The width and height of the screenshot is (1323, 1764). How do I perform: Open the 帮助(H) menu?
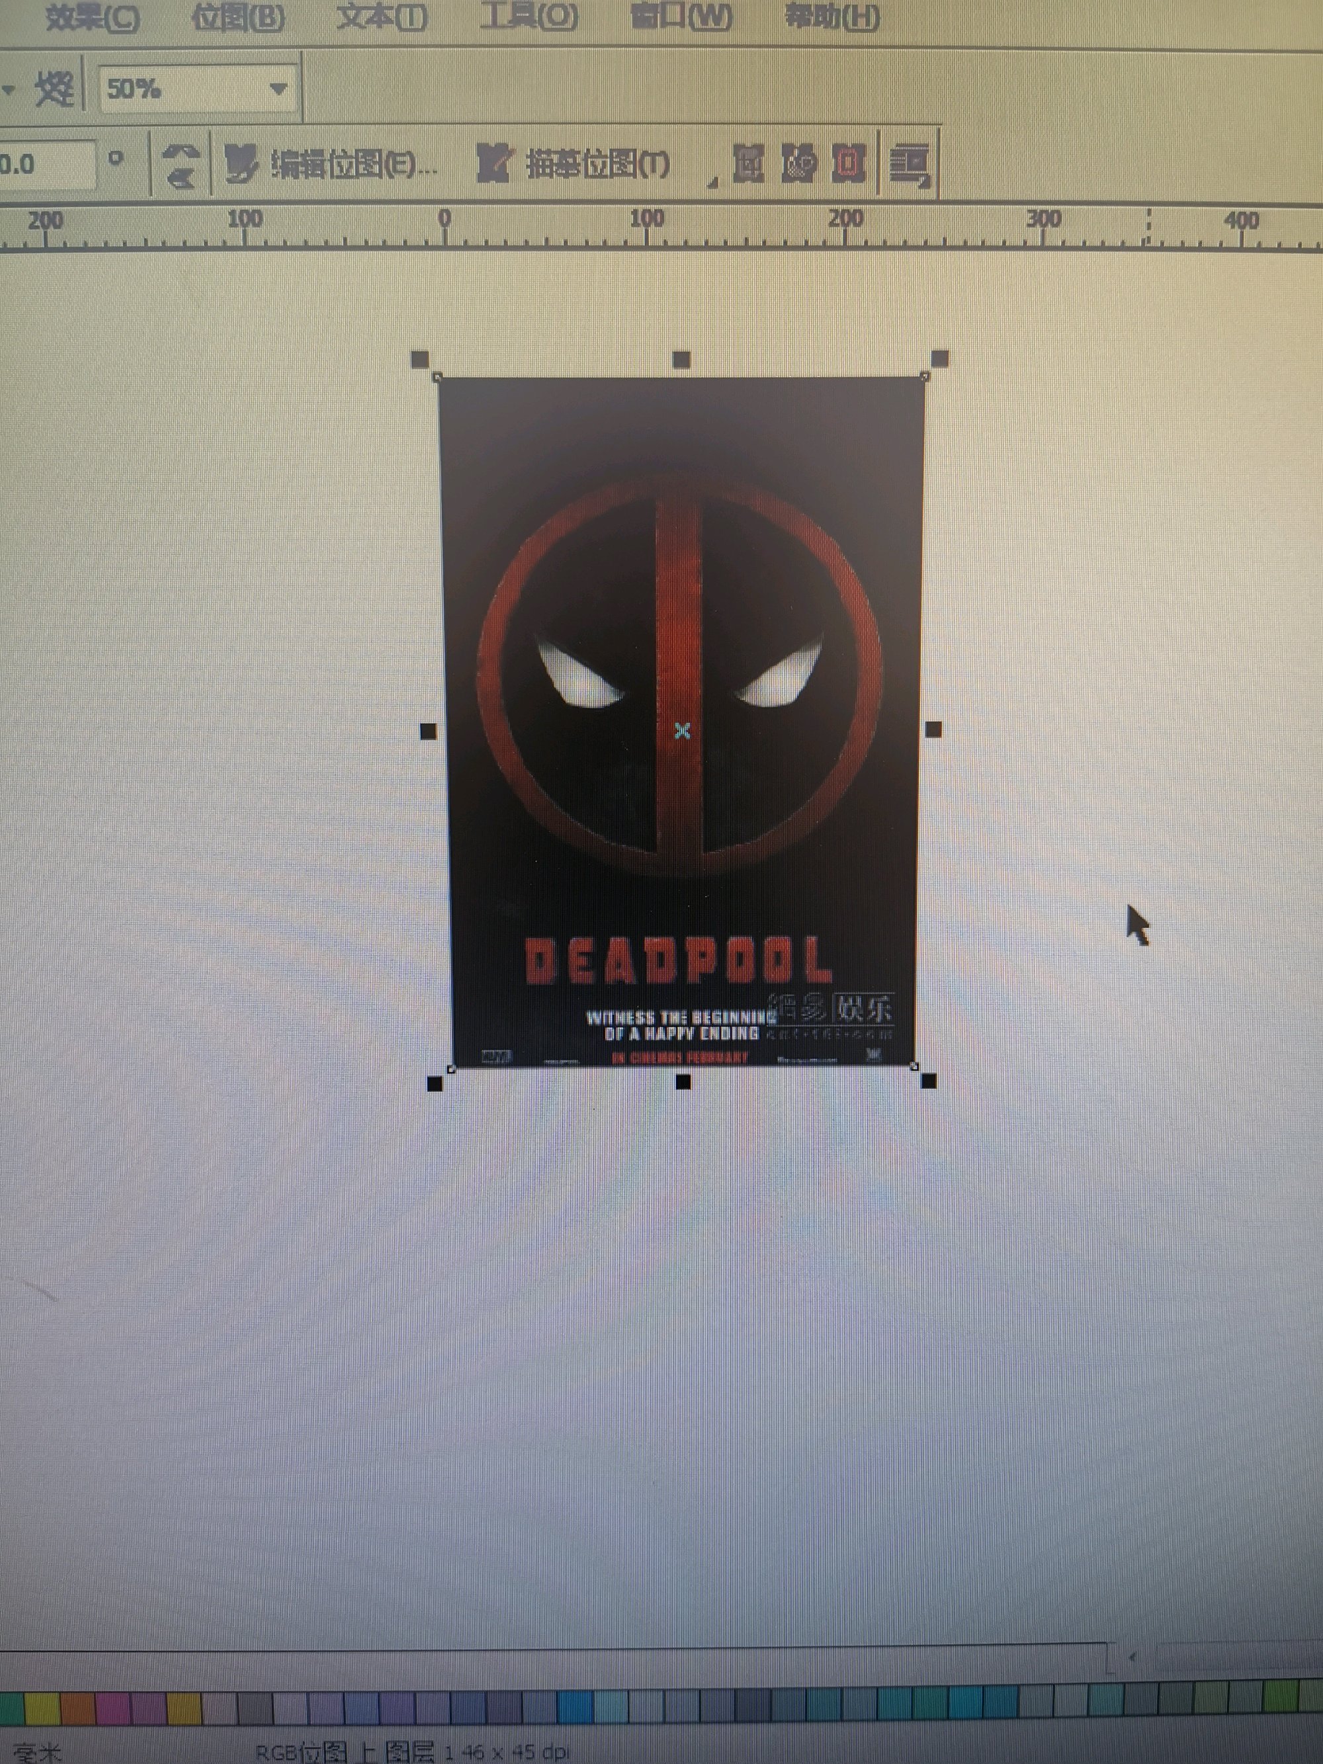832,16
